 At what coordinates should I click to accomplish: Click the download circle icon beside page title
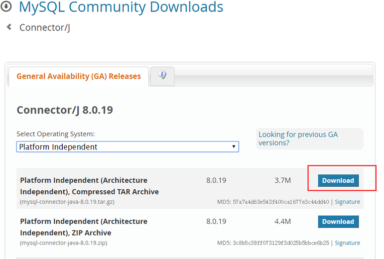pyautogui.click(x=6, y=6)
